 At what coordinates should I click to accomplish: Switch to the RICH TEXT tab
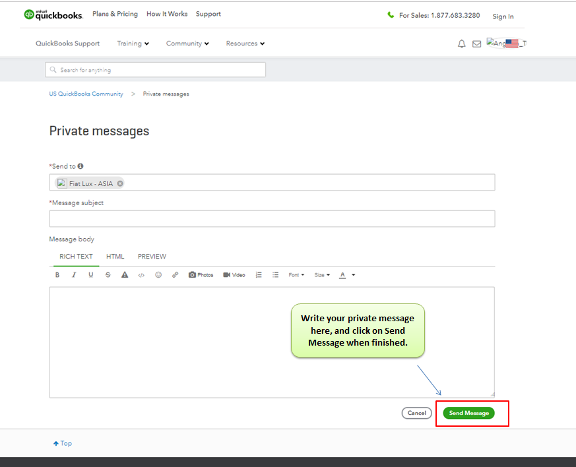[x=76, y=257]
